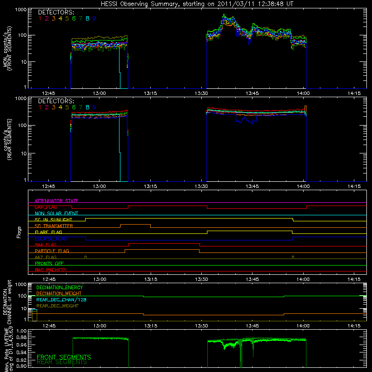
Task: Click the FRONTS_OFF flag label
Action: pos(49,263)
